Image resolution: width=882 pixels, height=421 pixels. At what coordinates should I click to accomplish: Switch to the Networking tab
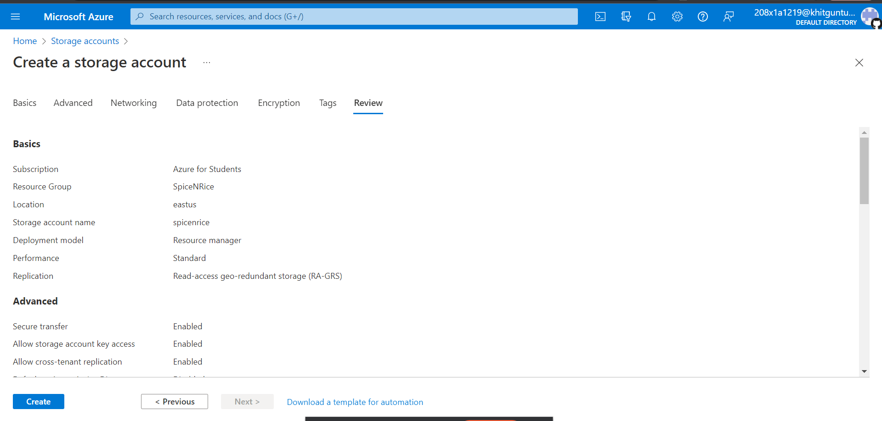(134, 103)
